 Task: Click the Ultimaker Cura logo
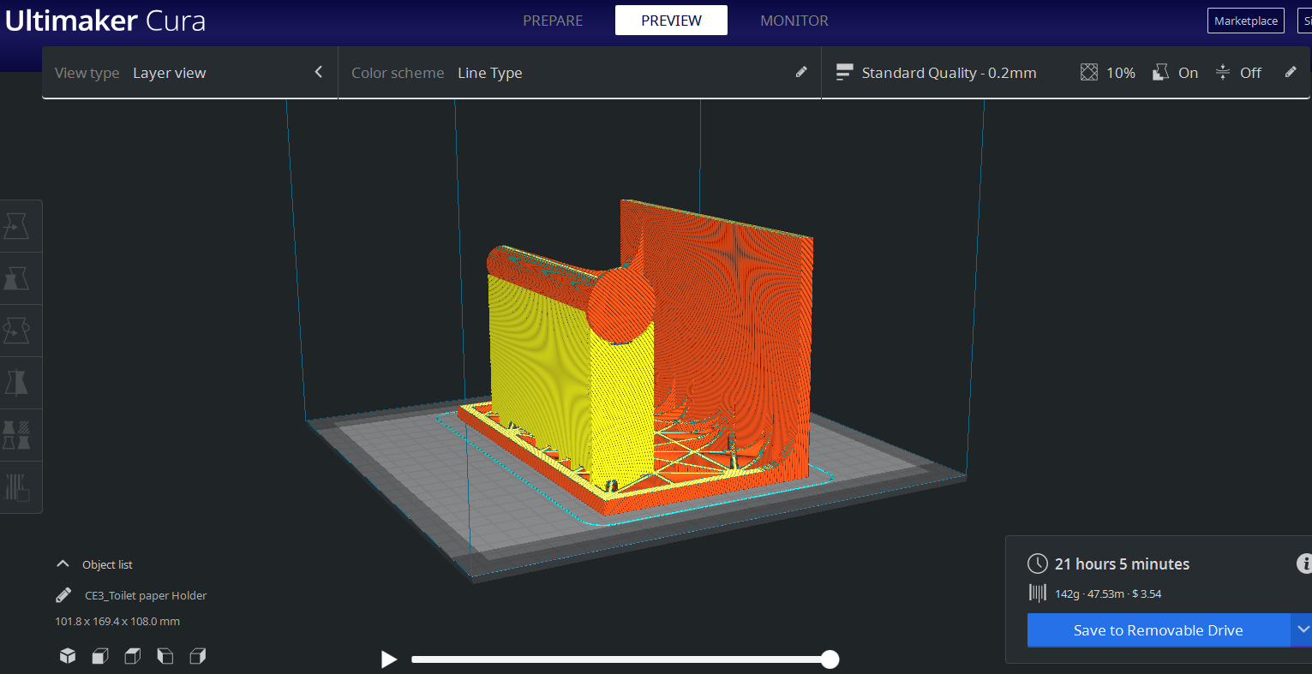(105, 21)
